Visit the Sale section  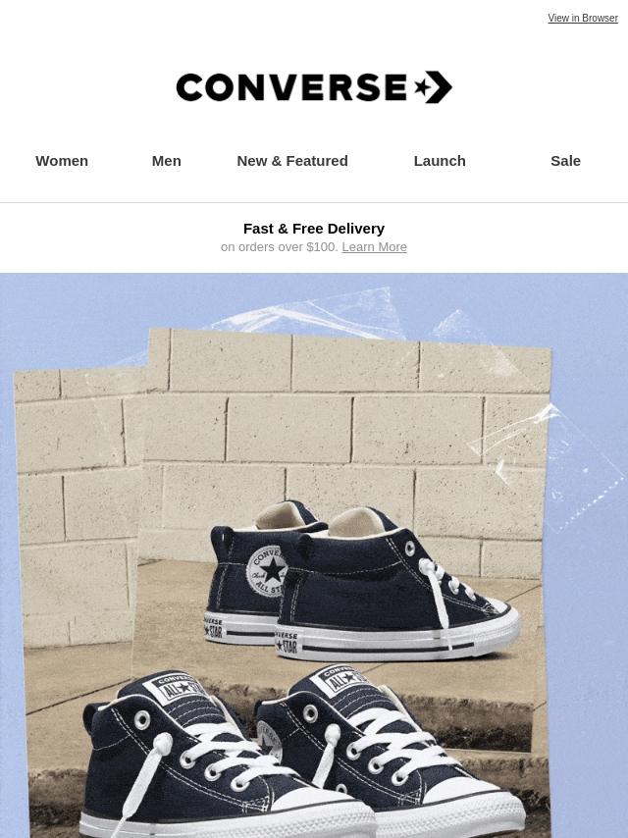[565, 161]
